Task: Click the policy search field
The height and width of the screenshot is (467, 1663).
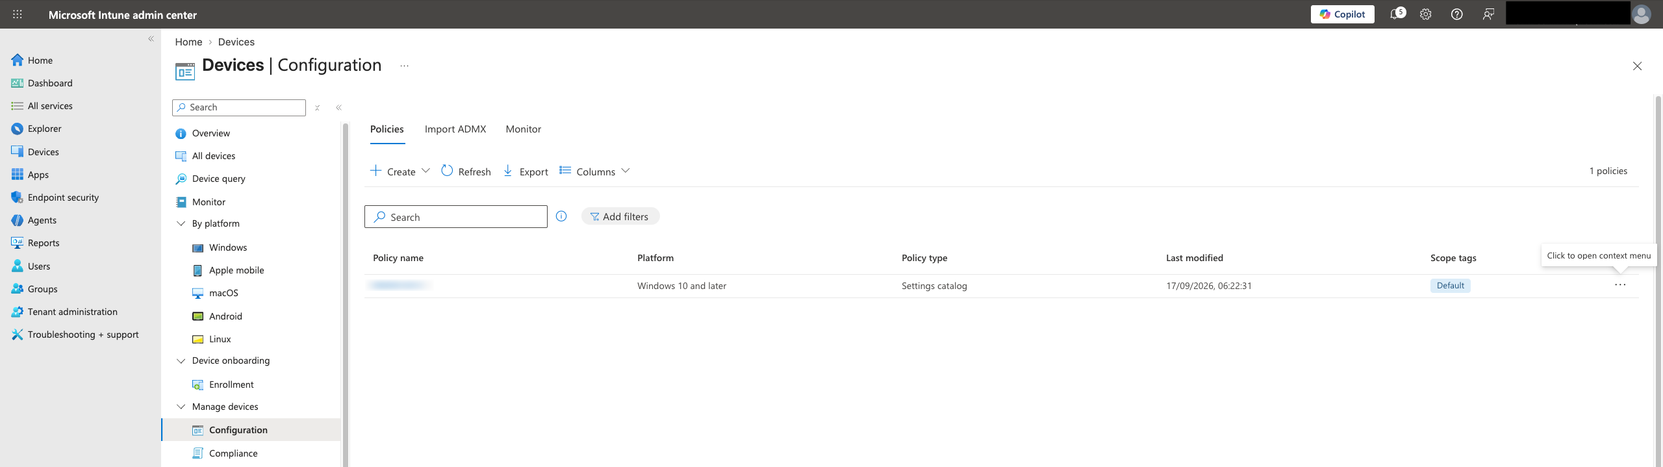Action: pos(456,217)
